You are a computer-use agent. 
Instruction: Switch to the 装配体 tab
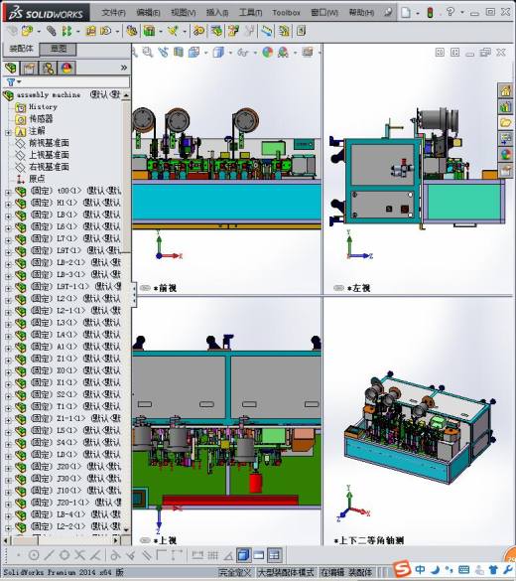21,49
